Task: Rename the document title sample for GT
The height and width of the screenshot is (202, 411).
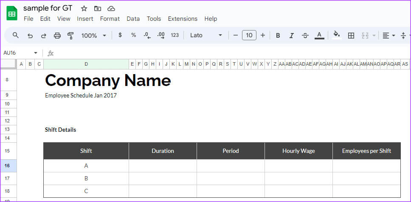Action: [48, 8]
